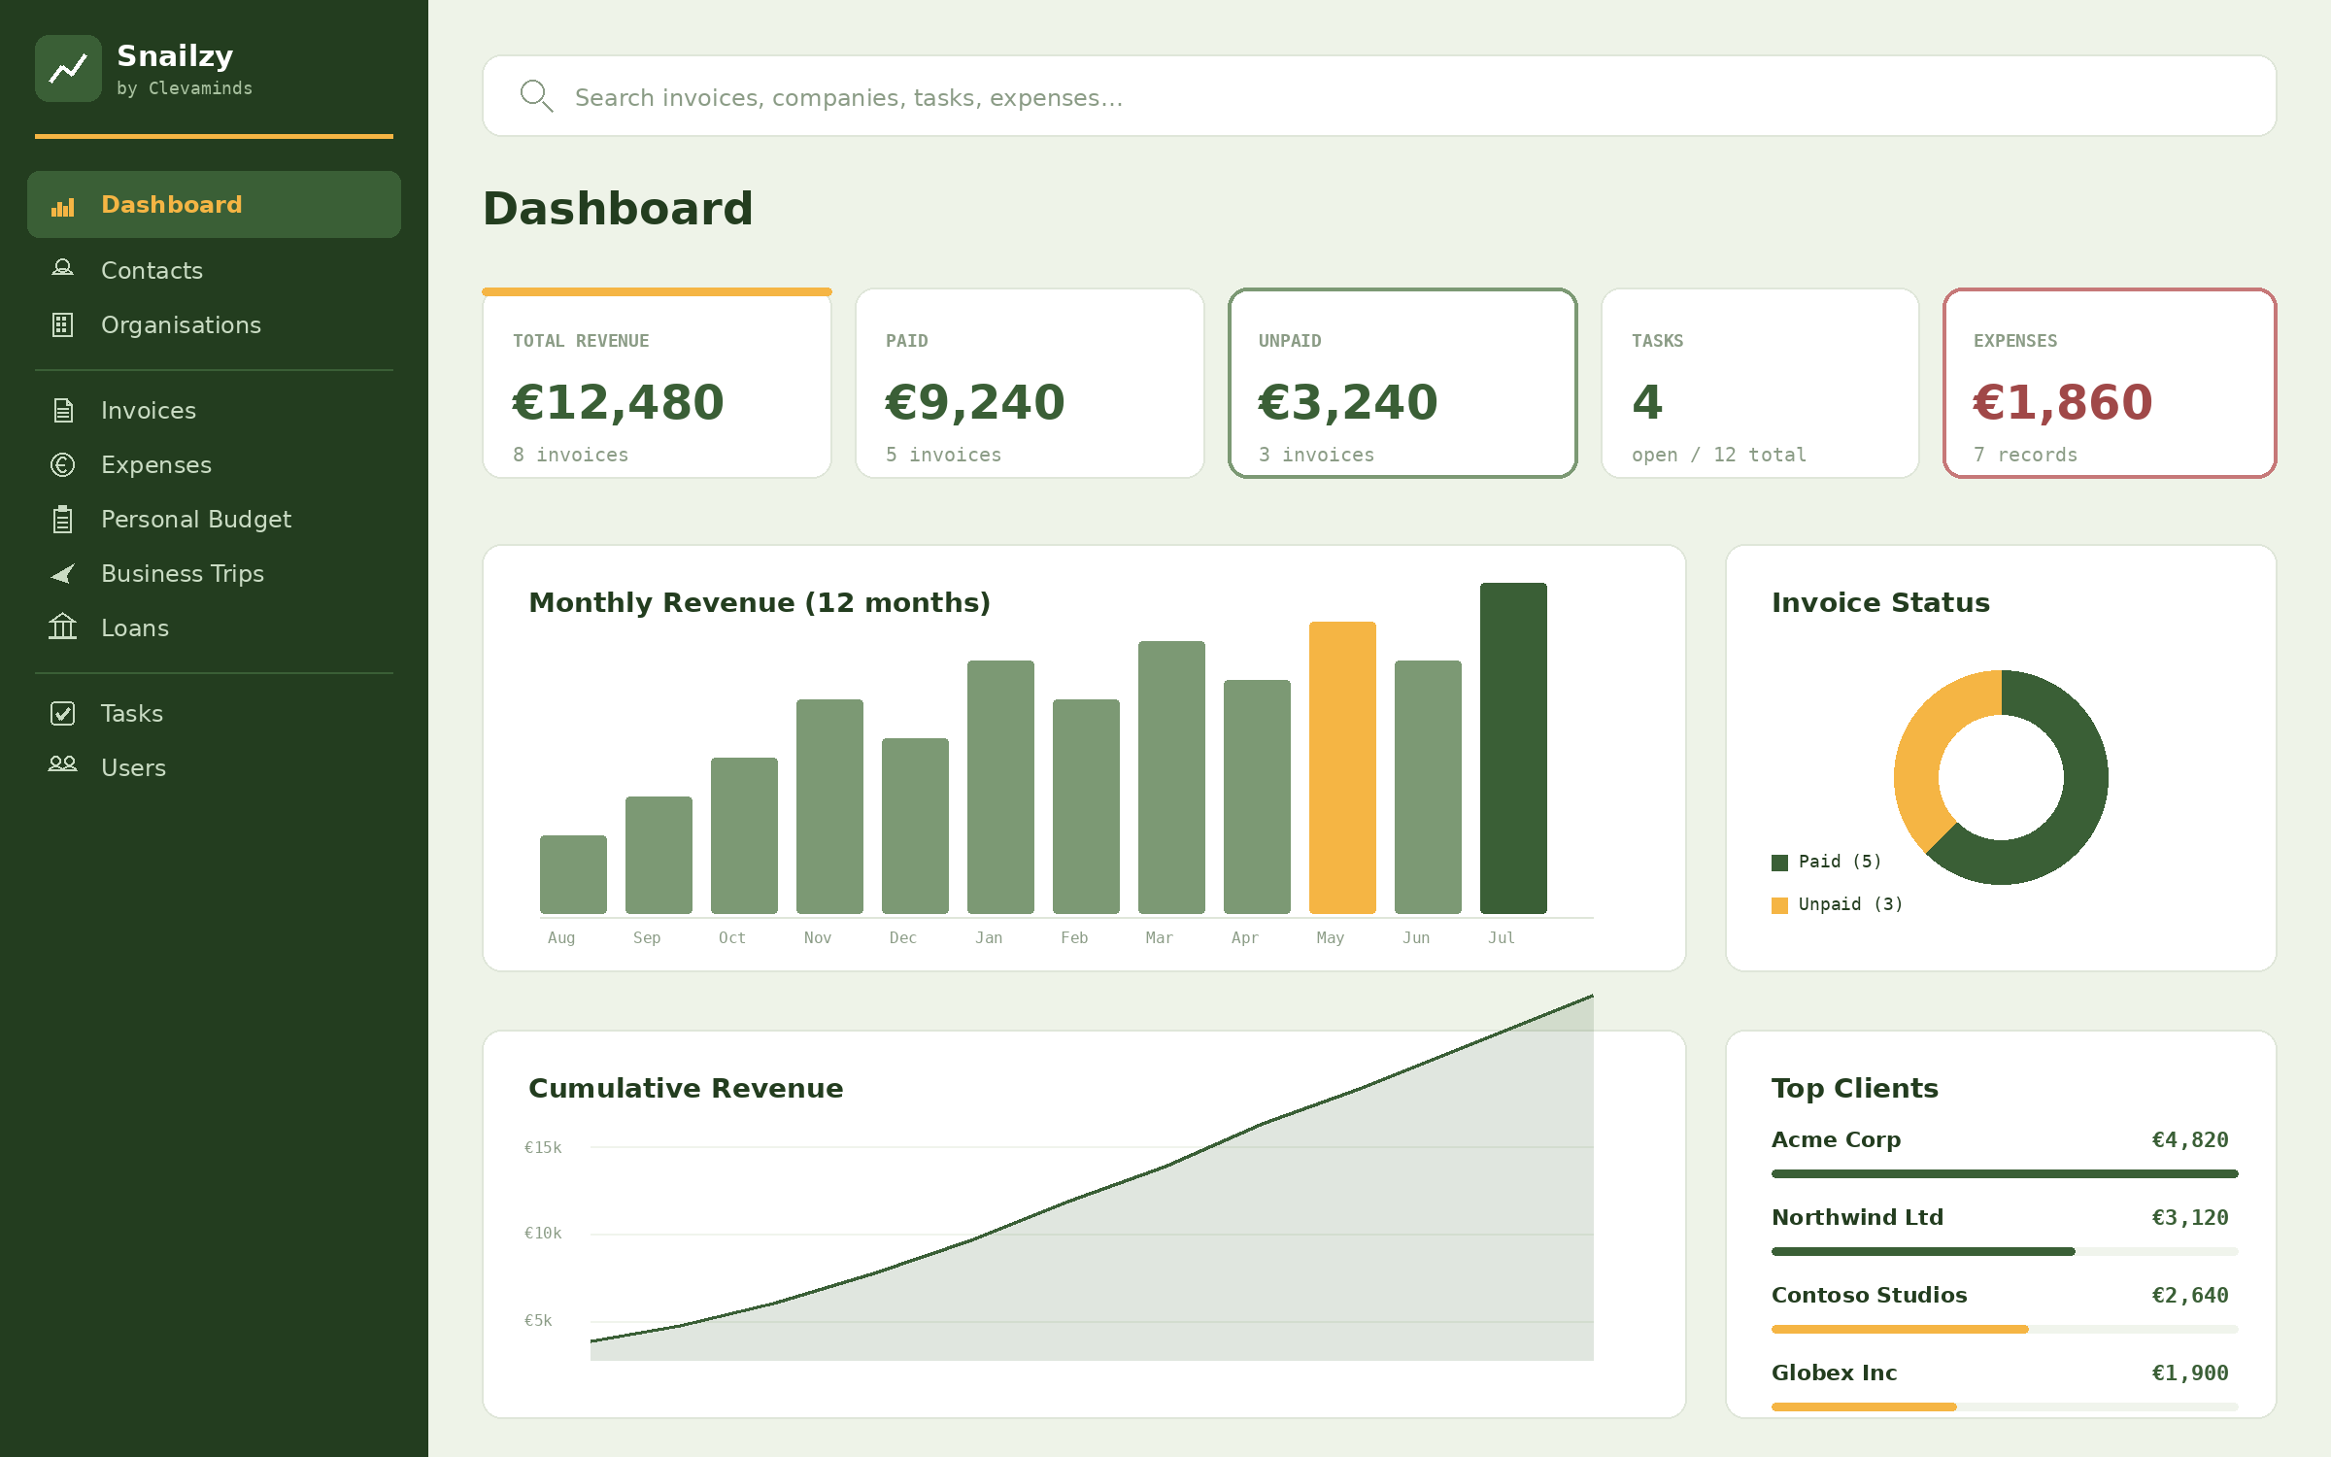Click the Dashboard bar chart icon

[x=63, y=206]
